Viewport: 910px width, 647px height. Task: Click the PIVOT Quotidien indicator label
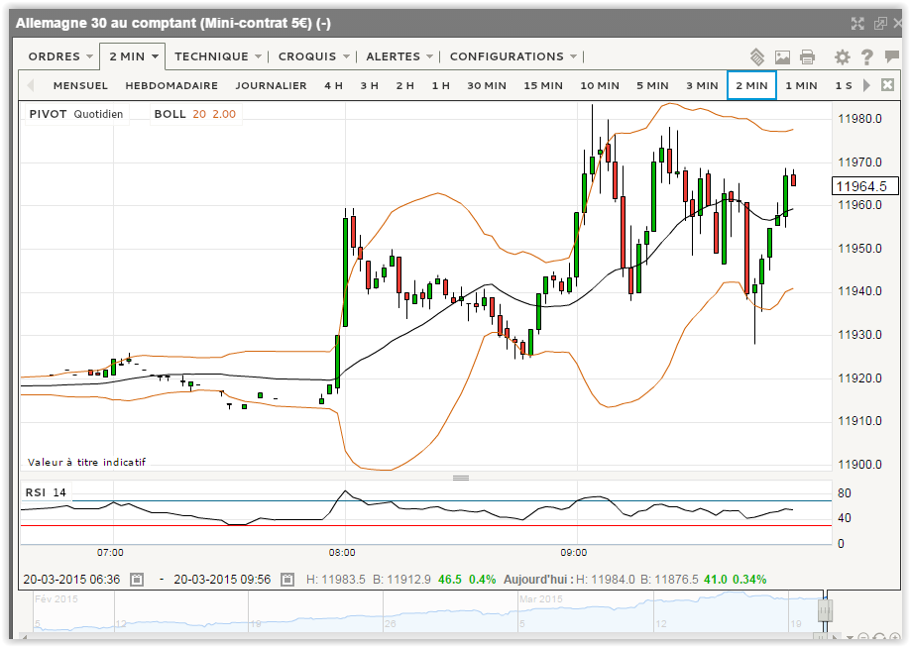pos(76,114)
